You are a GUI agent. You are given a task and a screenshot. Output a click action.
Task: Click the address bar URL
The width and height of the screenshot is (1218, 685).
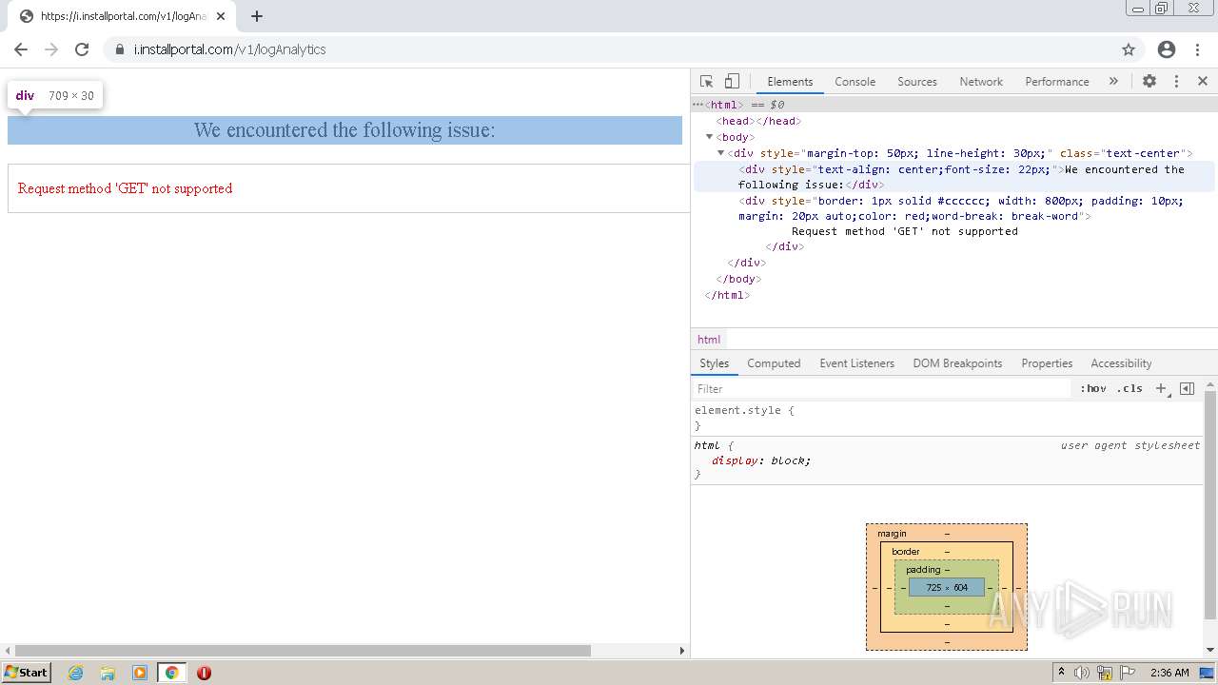(x=229, y=49)
